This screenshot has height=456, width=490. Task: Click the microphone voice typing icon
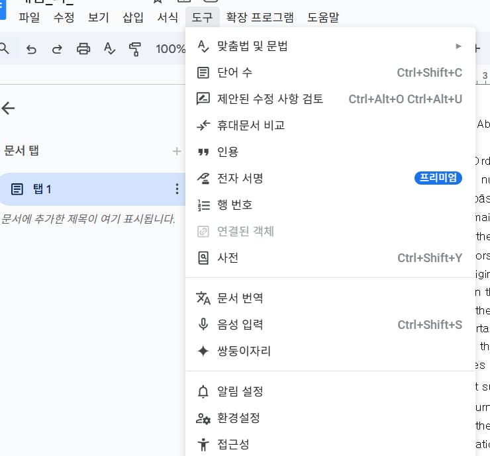[x=203, y=324]
